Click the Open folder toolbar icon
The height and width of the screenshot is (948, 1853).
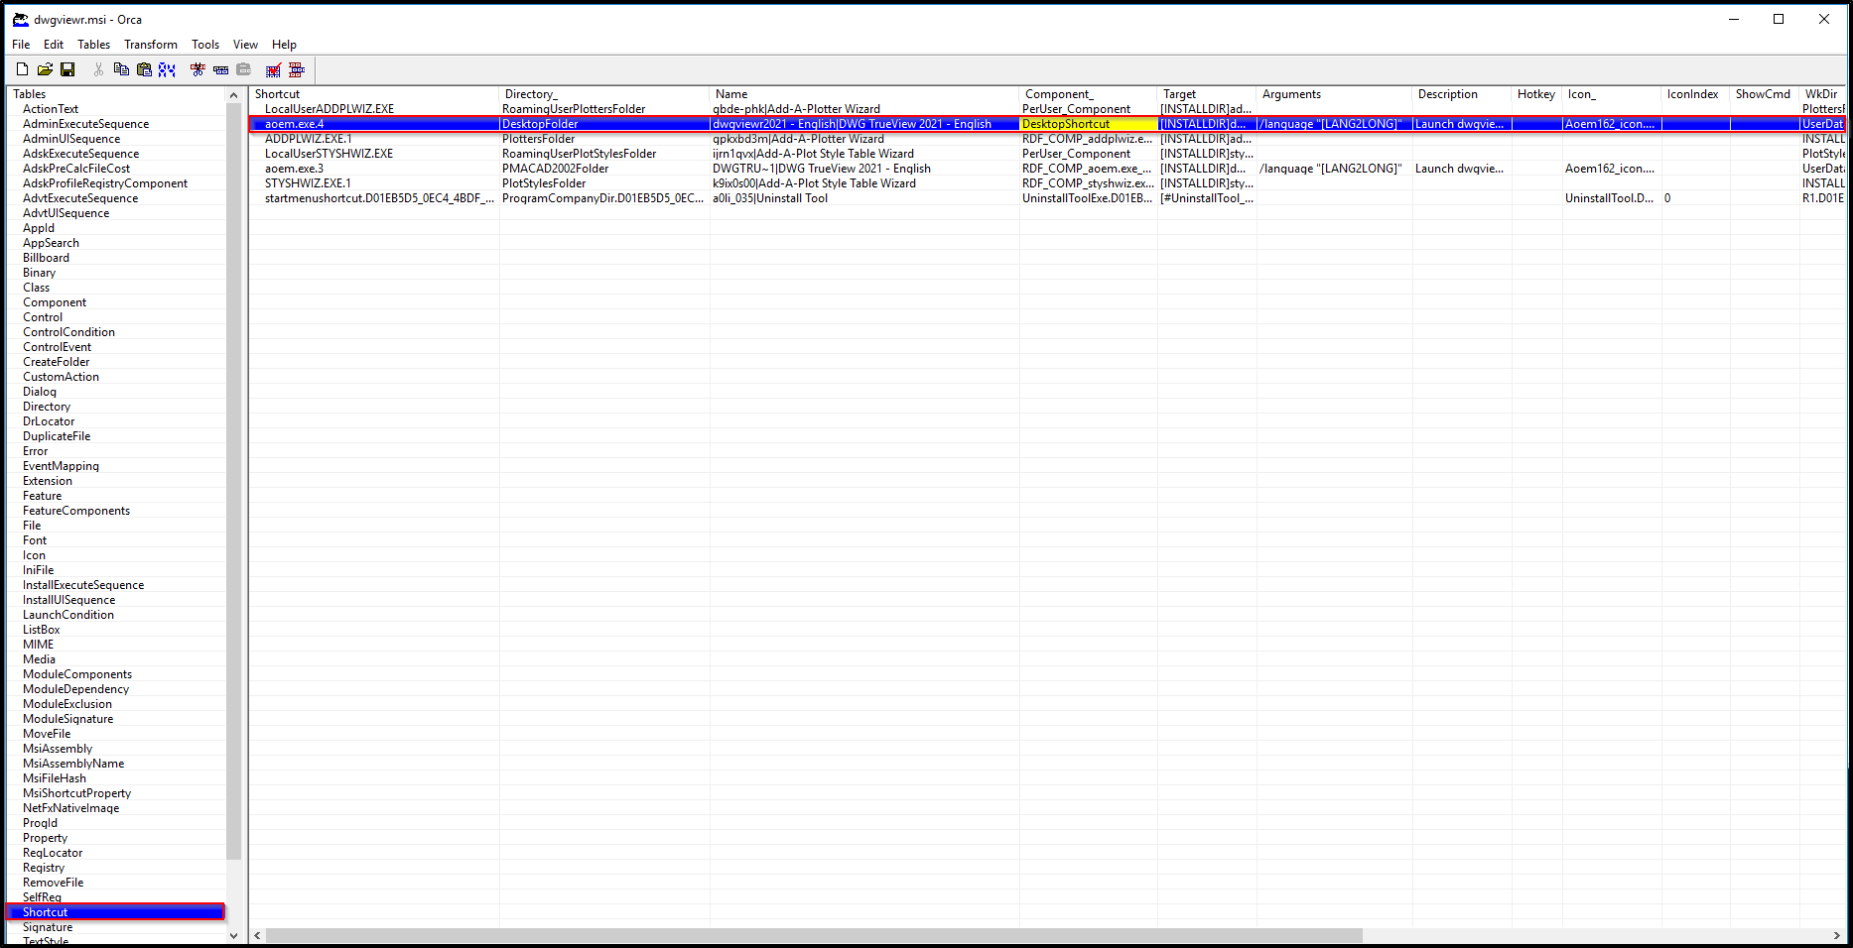coord(45,69)
